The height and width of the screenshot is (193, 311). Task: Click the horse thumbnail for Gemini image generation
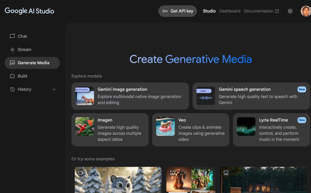(x=85, y=96)
